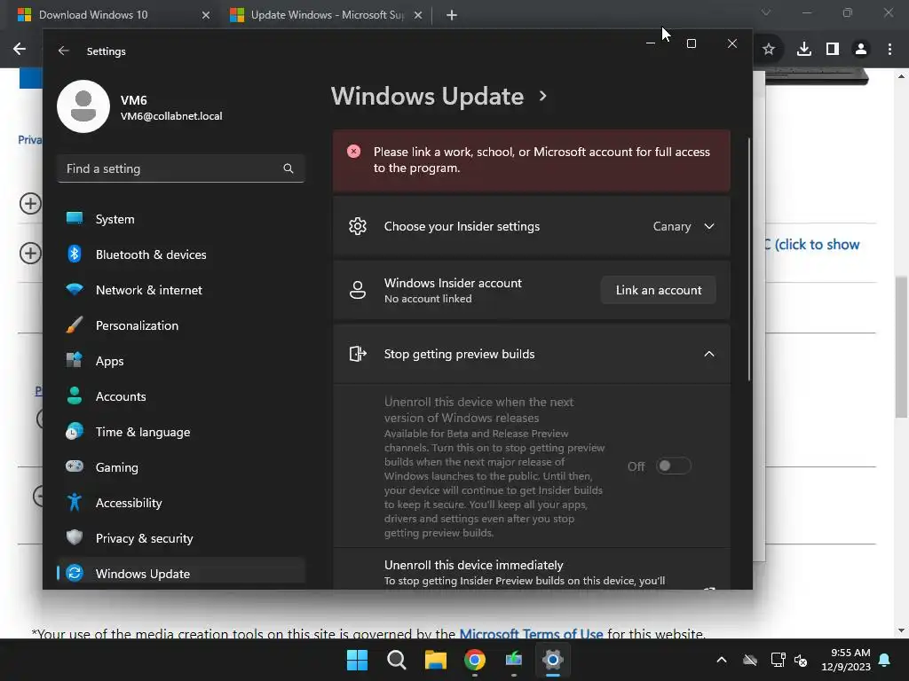Viewport: 909px width, 681px height.
Task: Select System in settings sidebar
Action: [181, 219]
